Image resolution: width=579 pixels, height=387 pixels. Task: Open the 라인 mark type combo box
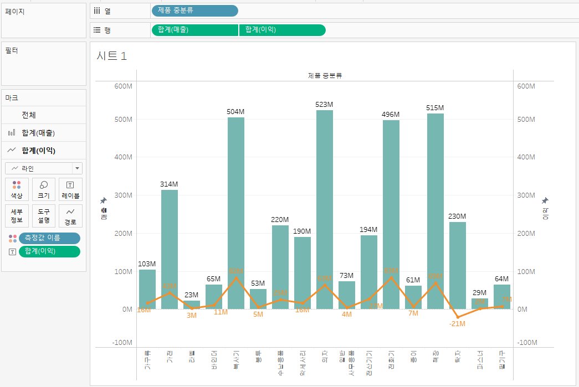(44, 168)
